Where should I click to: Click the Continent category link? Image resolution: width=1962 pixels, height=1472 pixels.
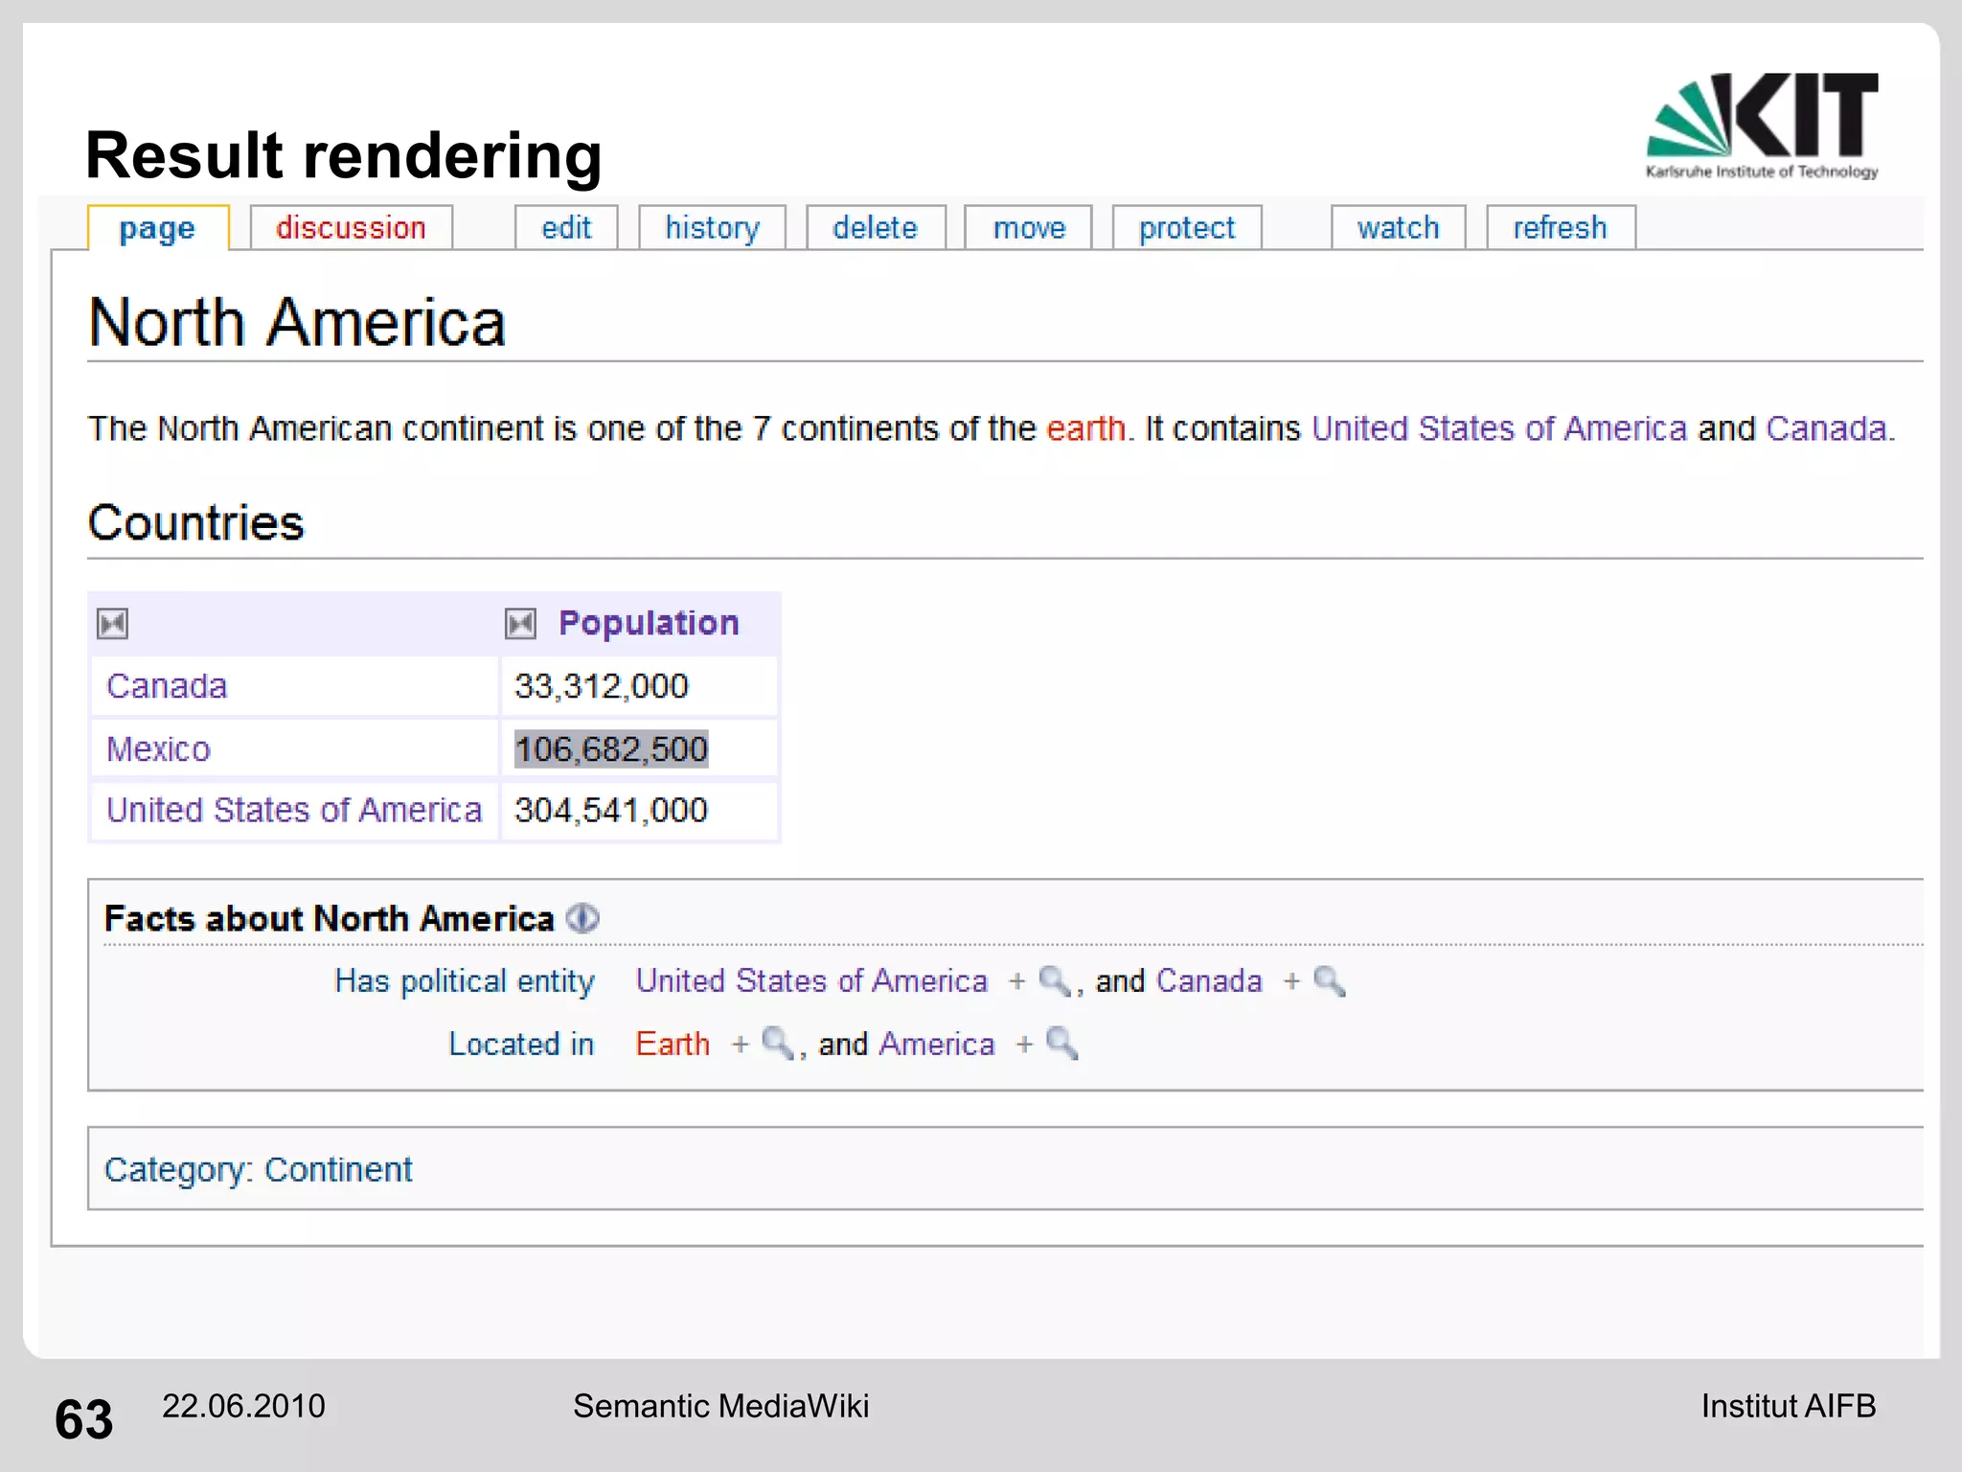[338, 1170]
